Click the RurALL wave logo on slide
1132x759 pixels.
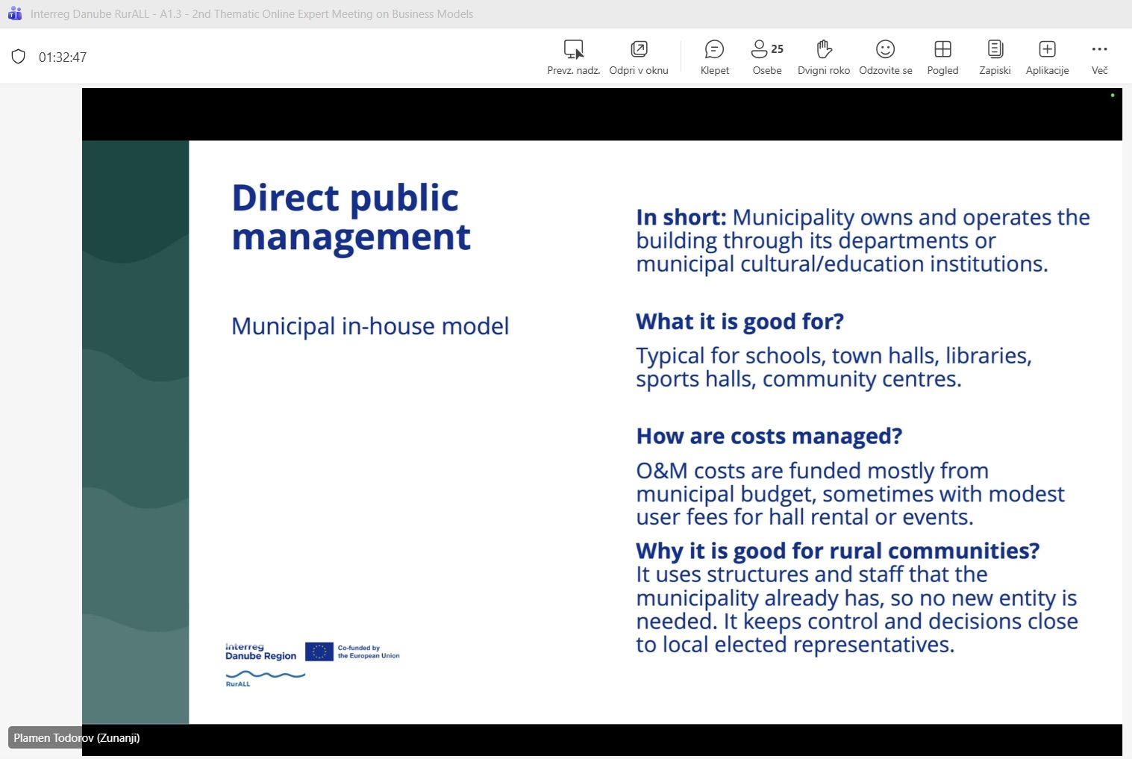tap(264, 677)
